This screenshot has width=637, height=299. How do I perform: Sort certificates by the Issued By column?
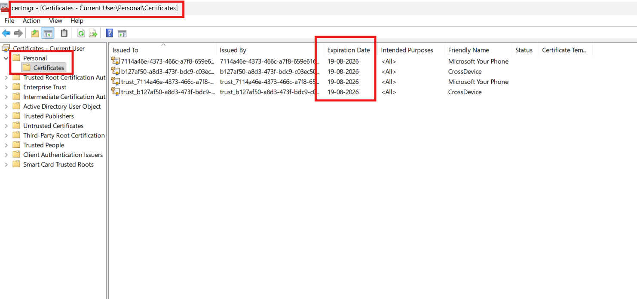(233, 50)
